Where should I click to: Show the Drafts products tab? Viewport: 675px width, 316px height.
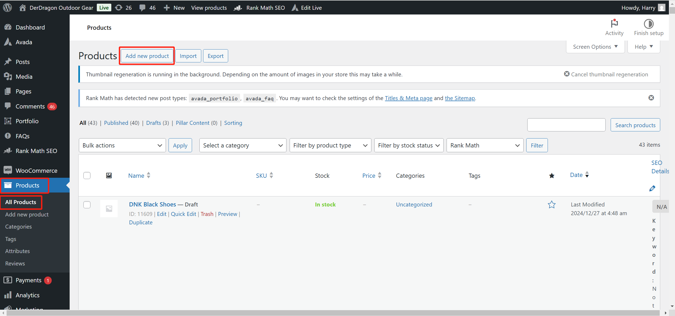[x=154, y=123]
